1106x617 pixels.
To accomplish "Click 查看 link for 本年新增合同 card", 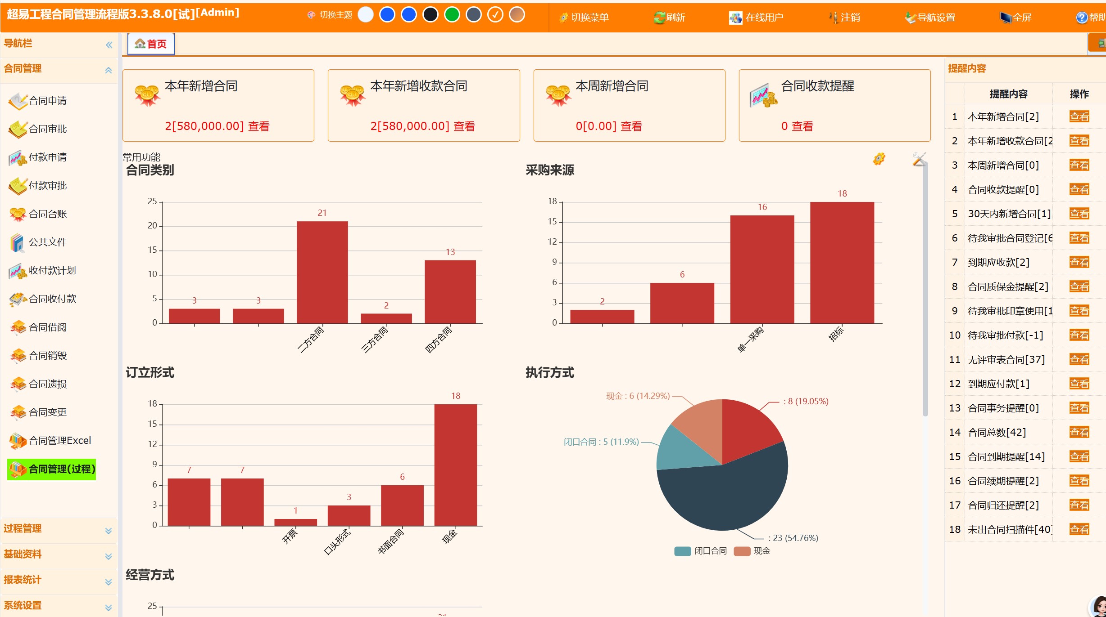I will 258,126.
